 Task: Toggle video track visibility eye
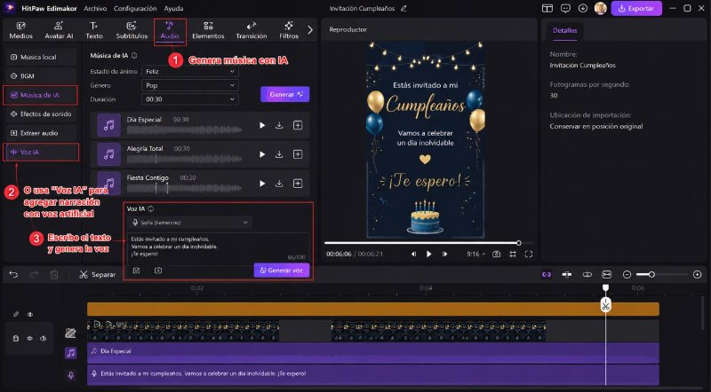(x=29, y=338)
